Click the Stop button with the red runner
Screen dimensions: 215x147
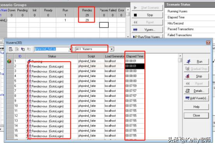[x=196, y=76]
